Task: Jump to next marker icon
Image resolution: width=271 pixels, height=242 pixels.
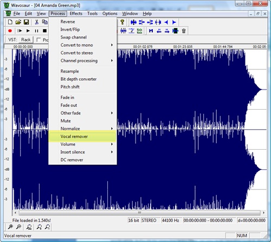Action: click(x=167, y=31)
